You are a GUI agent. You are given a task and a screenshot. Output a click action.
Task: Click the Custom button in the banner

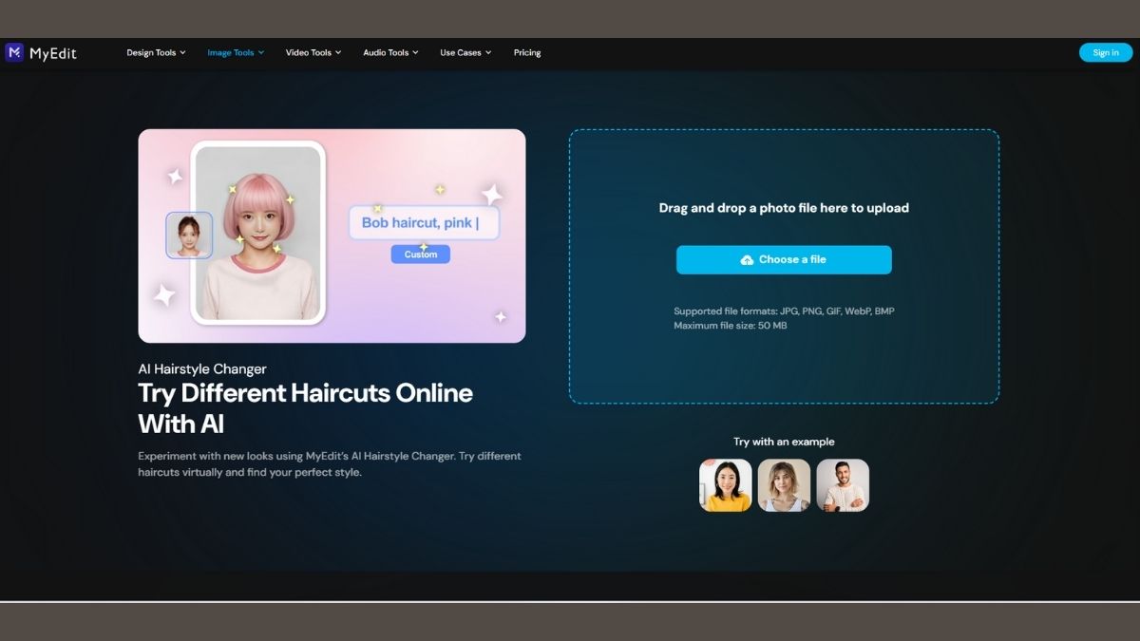420,255
